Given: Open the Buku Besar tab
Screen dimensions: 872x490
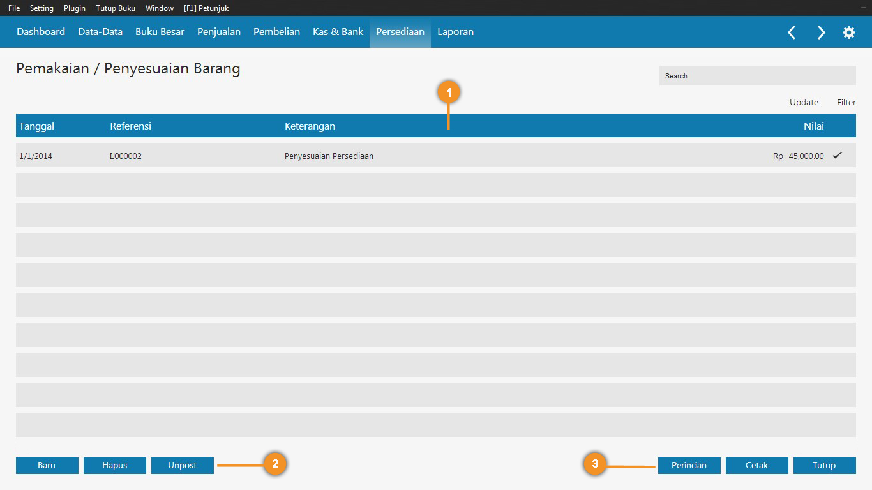Looking at the screenshot, I should pyautogui.click(x=160, y=32).
